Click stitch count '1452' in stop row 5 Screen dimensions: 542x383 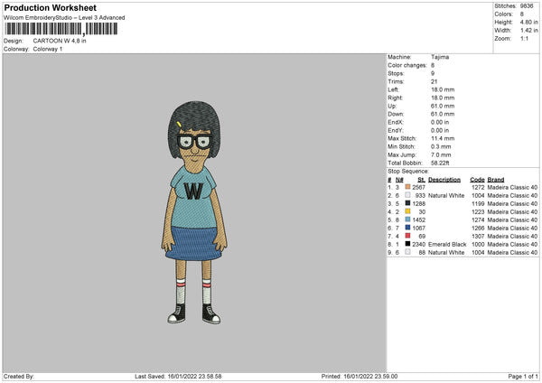click(x=418, y=220)
